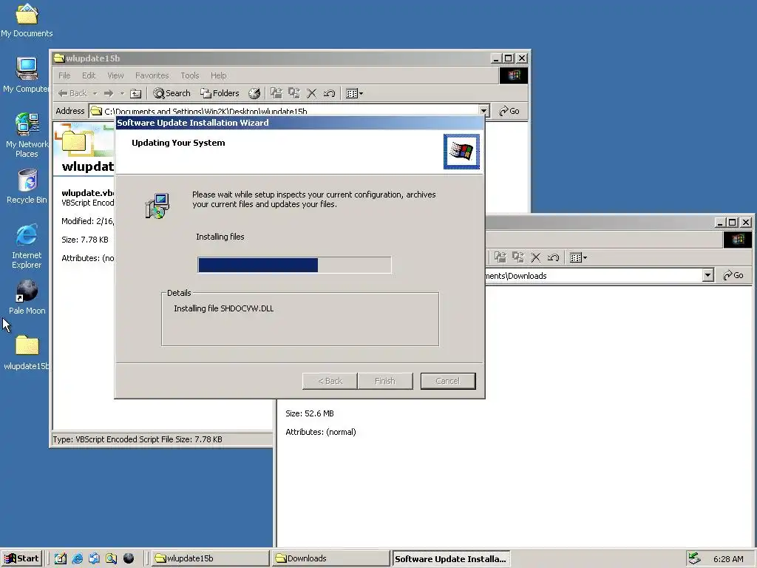Screen dimensions: 757x568
Task: Open the My Documents desktop icon
Action: [27, 20]
